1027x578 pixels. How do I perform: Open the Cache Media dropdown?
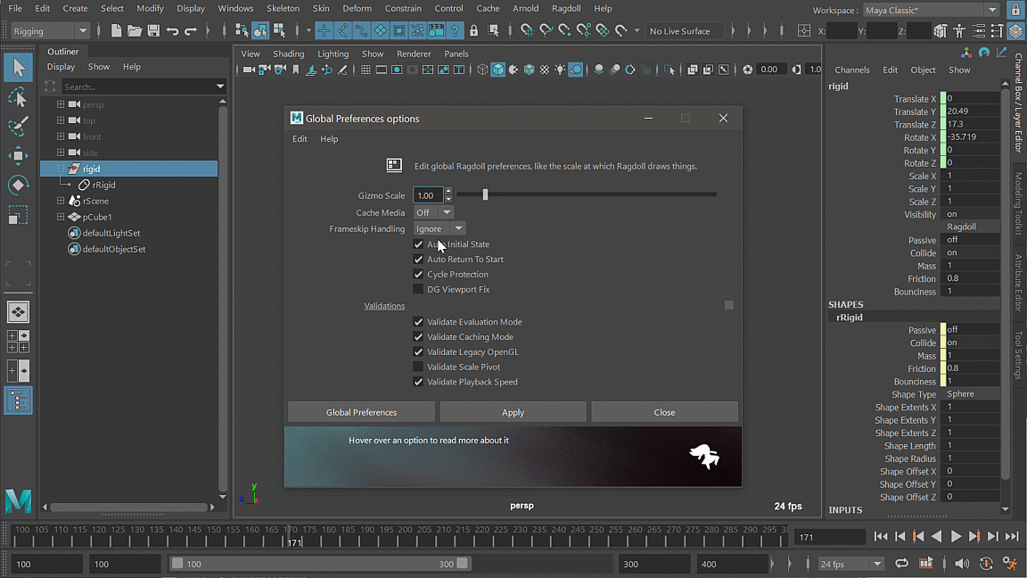[433, 212]
